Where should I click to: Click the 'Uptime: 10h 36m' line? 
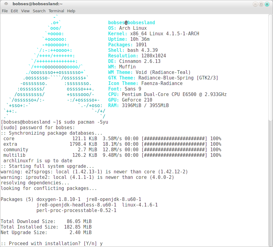[x=129, y=39]
